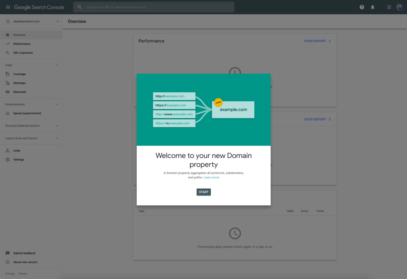The width and height of the screenshot is (407, 279).
Task: Open the hamburger main menu icon
Action: pyautogui.click(x=8, y=7)
